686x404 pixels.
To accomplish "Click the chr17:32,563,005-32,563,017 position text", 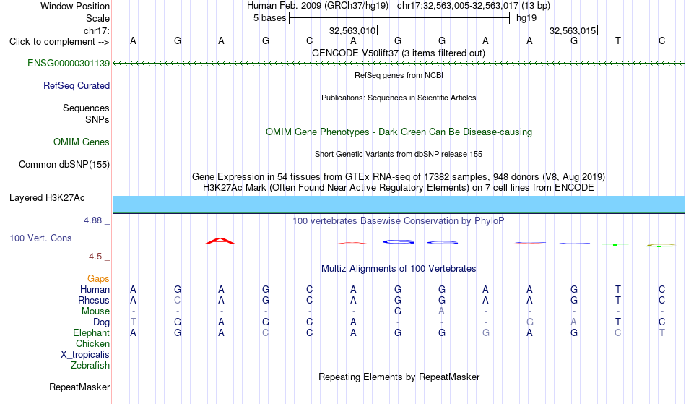I will click(458, 6).
